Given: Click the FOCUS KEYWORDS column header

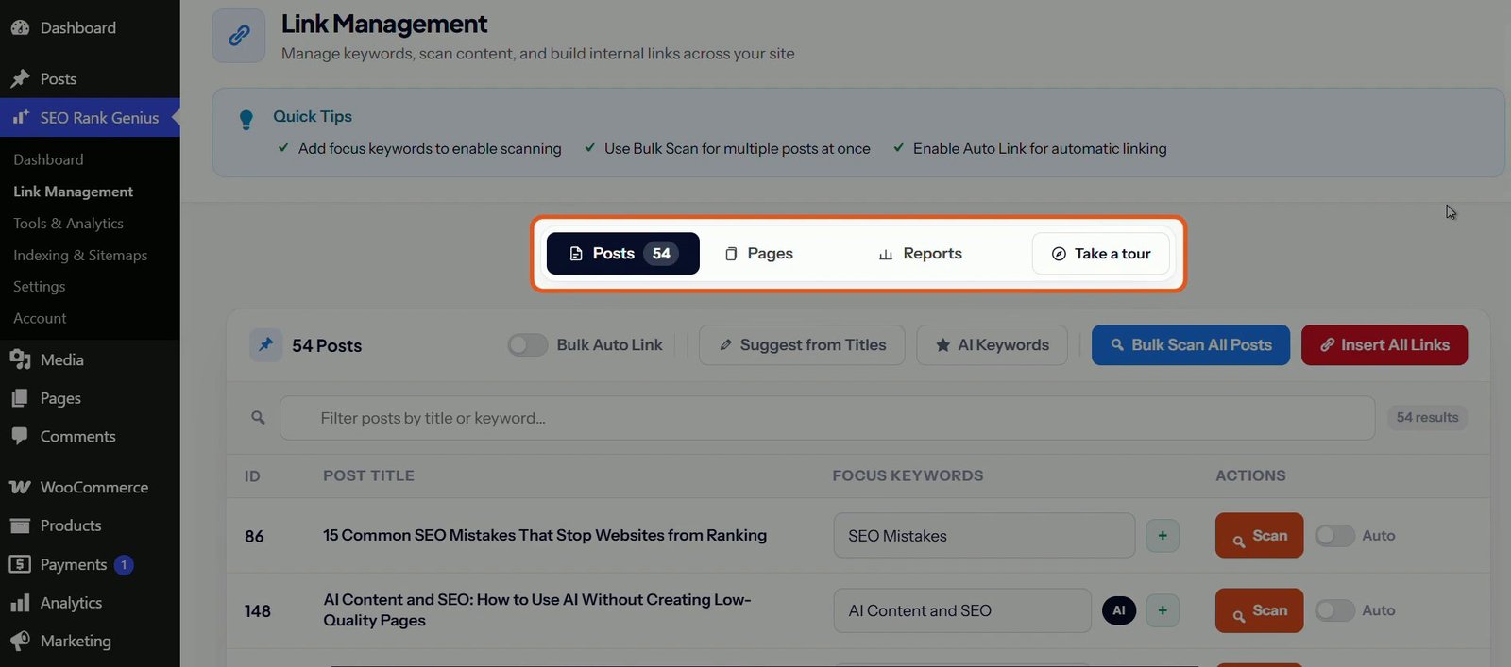Looking at the screenshot, I should tap(908, 475).
